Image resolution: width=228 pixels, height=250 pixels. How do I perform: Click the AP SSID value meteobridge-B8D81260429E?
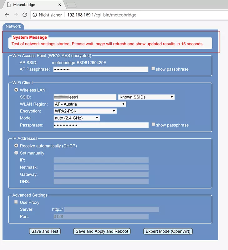79,63
